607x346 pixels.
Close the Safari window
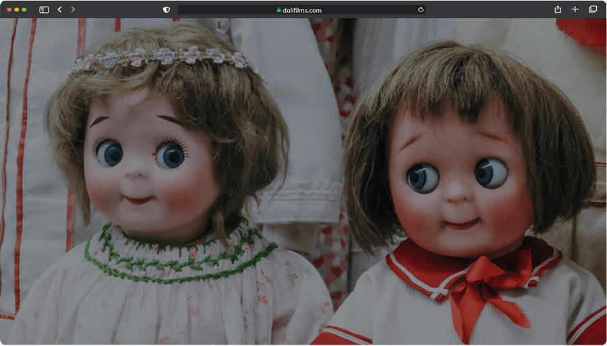coord(9,9)
